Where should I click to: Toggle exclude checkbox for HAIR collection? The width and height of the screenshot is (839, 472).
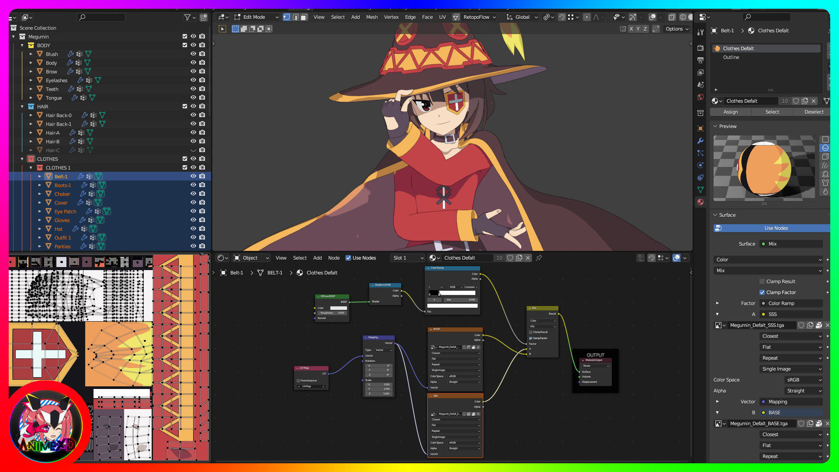point(185,106)
